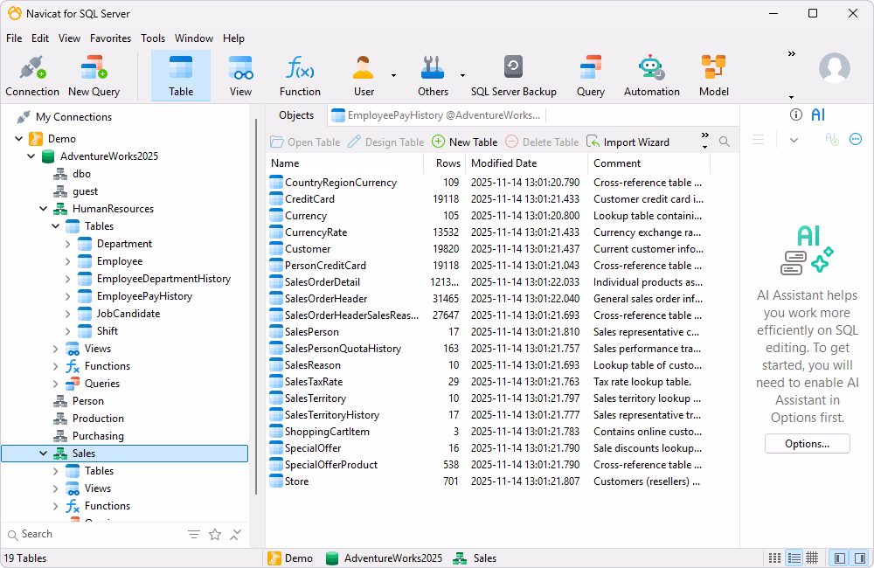Open the Connection toolbar button
The image size is (874, 568).
[x=32, y=76]
